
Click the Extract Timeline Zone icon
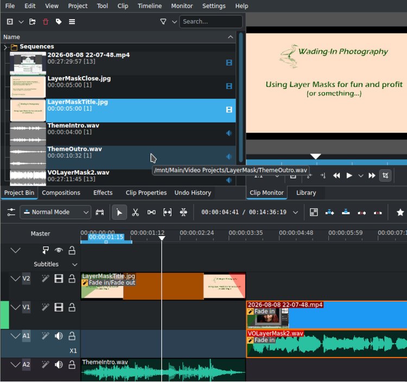click(362, 213)
